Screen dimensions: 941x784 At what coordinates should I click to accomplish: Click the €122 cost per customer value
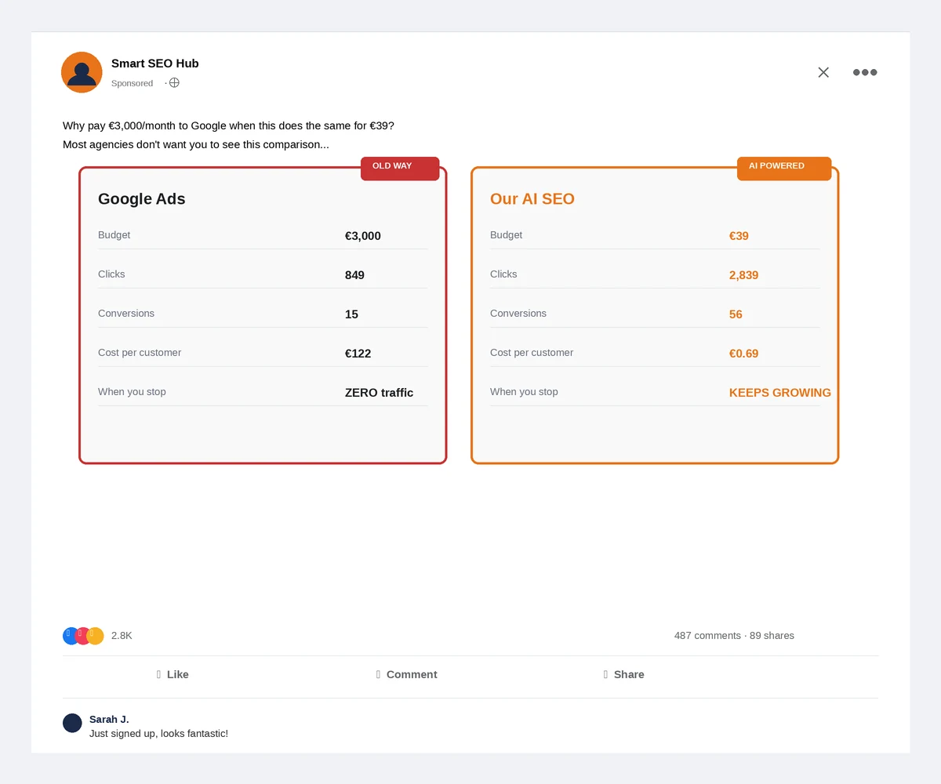pos(358,354)
